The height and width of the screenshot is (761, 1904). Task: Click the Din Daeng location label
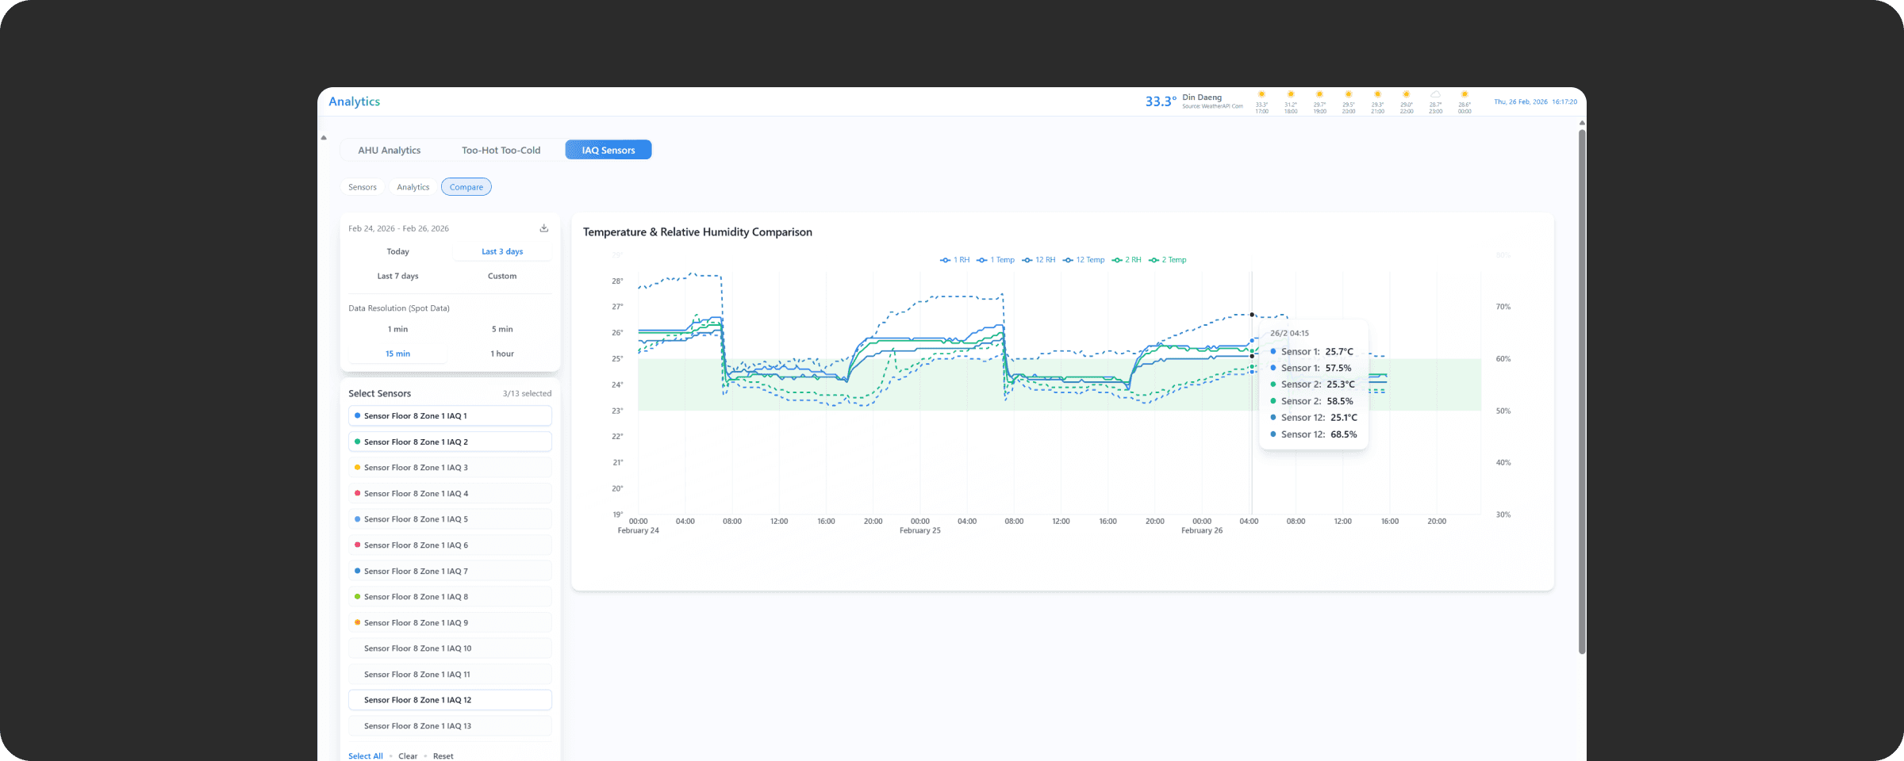click(1202, 98)
